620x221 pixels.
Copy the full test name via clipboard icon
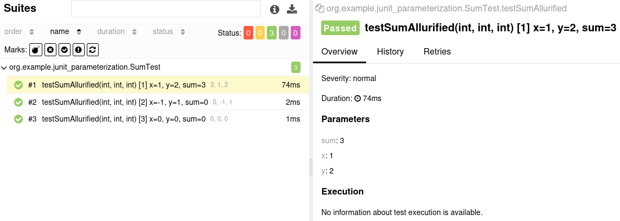pos(319,8)
